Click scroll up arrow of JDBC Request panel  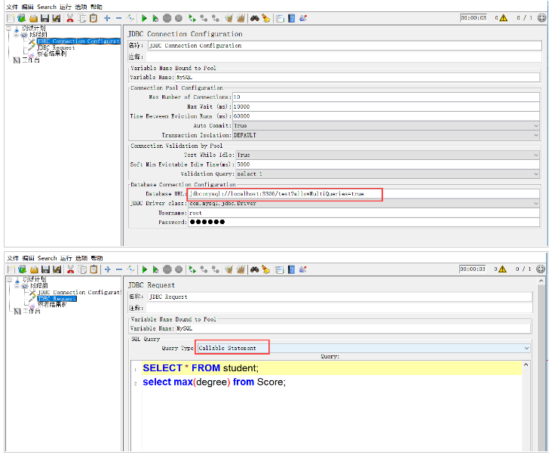(x=541, y=281)
